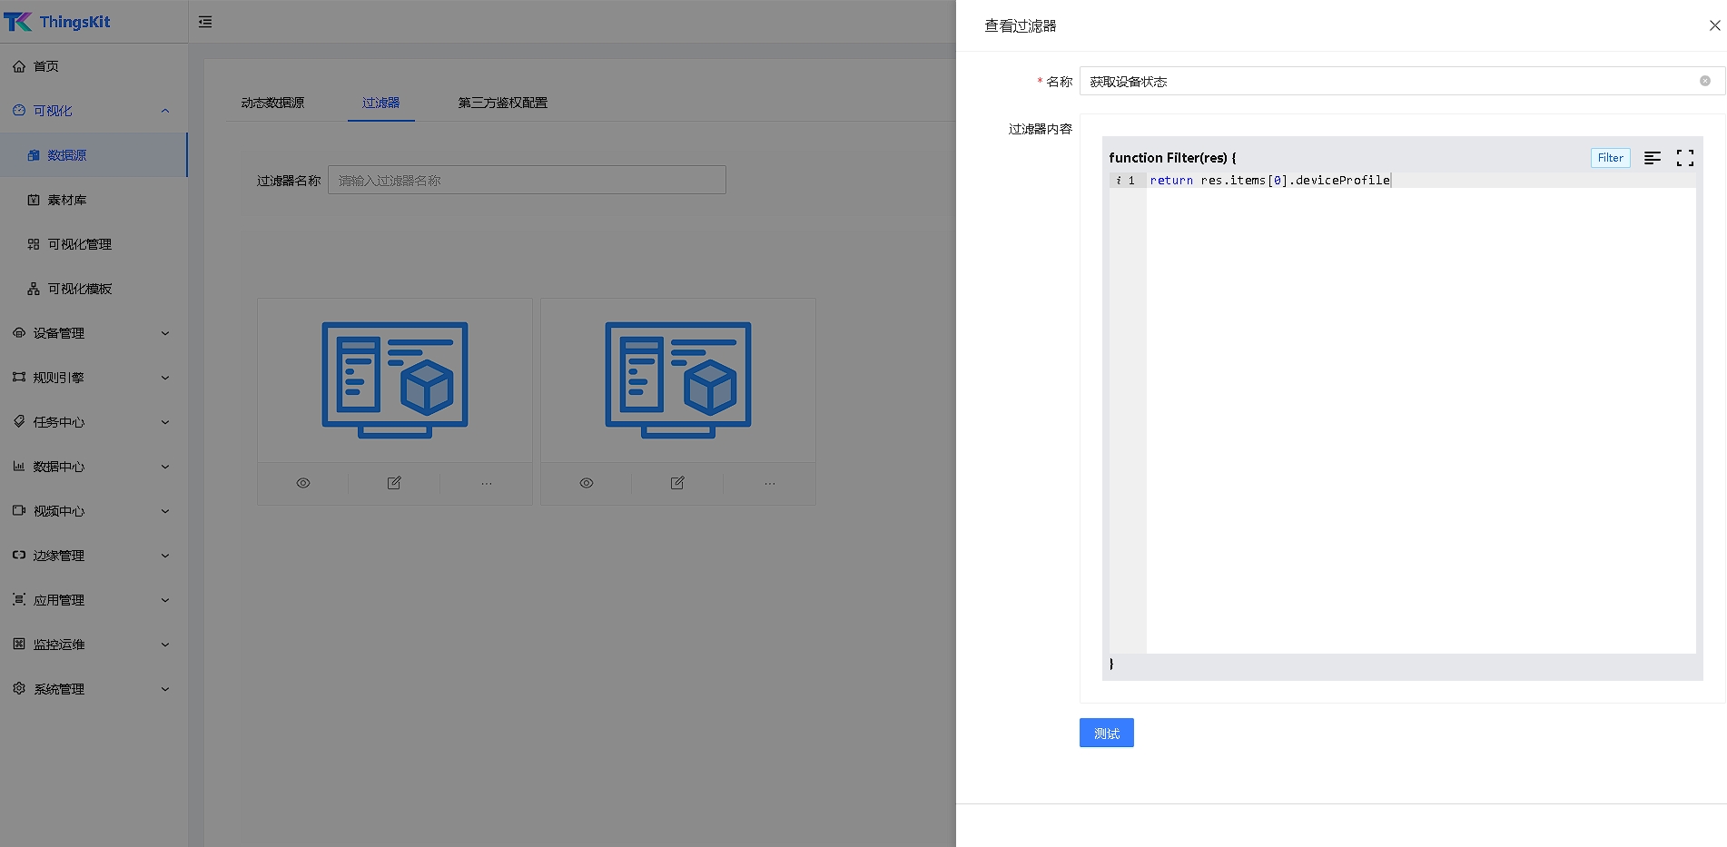This screenshot has height=847, width=1727.
Task: Click the eye icon on first filter card
Action: (303, 483)
